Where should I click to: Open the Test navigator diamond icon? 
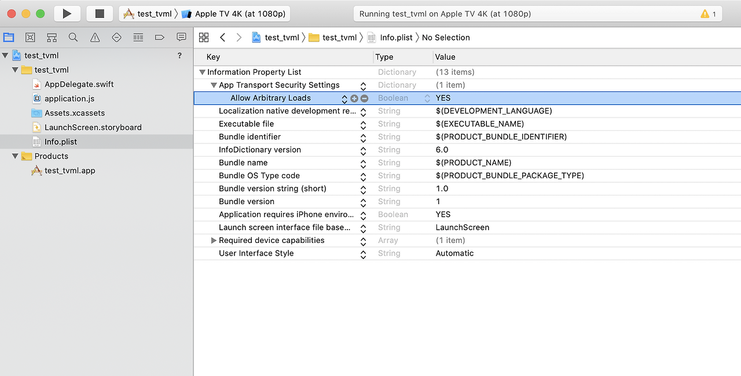(116, 38)
